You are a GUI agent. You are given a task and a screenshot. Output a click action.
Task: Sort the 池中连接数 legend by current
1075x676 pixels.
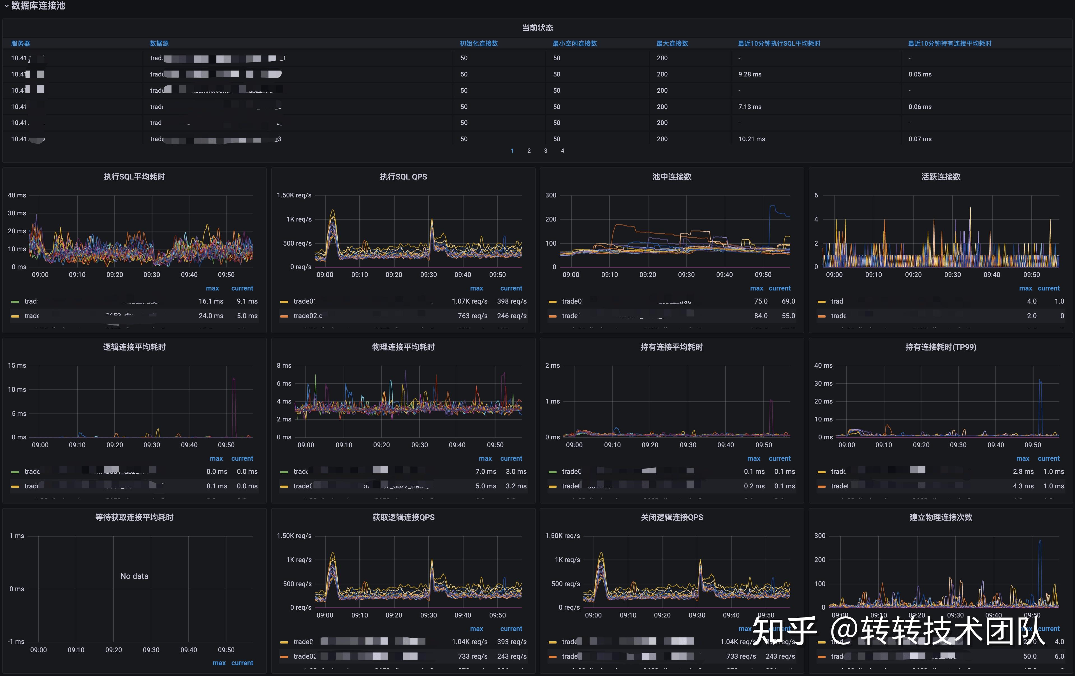(x=779, y=288)
